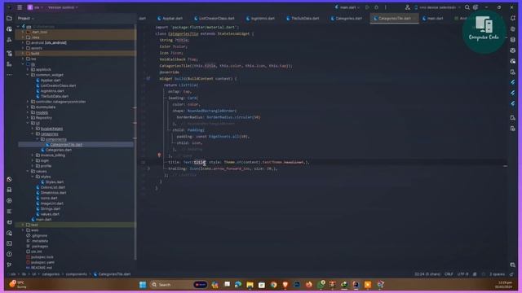The image size is (522, 293).
Task: Click the categories breadcrumb in navigation bar
Action: pyautogui.click(x=51, y=274)
